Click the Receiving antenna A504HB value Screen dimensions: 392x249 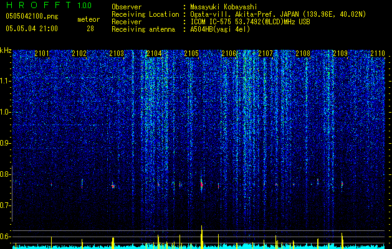(x=220, y=29)
